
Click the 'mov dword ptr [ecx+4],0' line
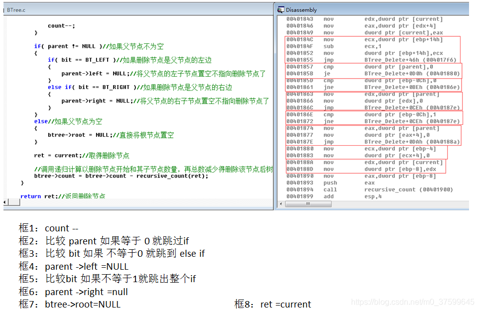coord(358,155)
